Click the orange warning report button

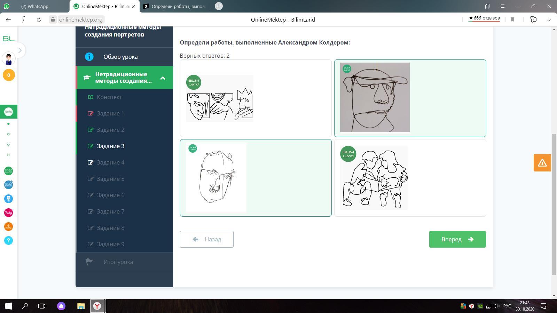click(x=542, y=163)
